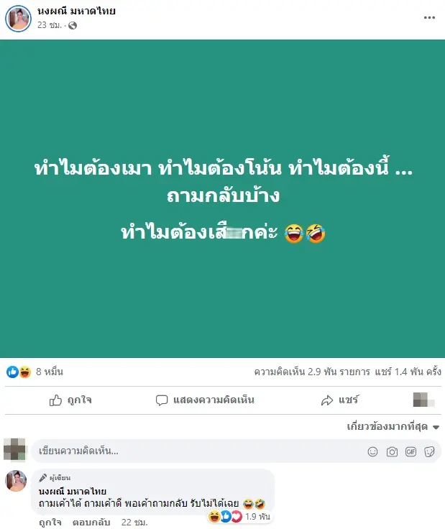Click the haha reaction icon beside 8 หมื่น
Image resolution: width=445 pixels, height=529 pixels.
[24, 372]
